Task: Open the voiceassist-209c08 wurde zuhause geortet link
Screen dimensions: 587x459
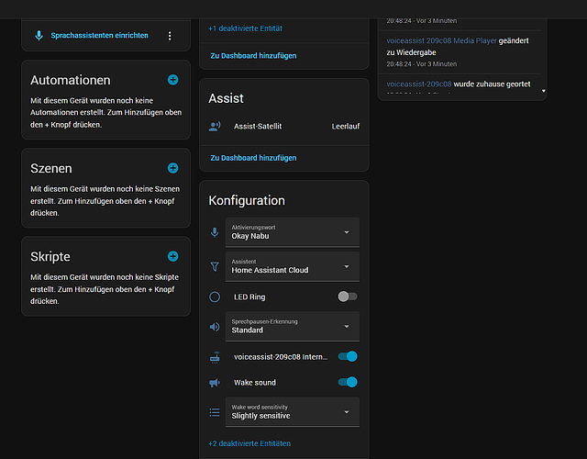Action: click(x=419, y=84)
